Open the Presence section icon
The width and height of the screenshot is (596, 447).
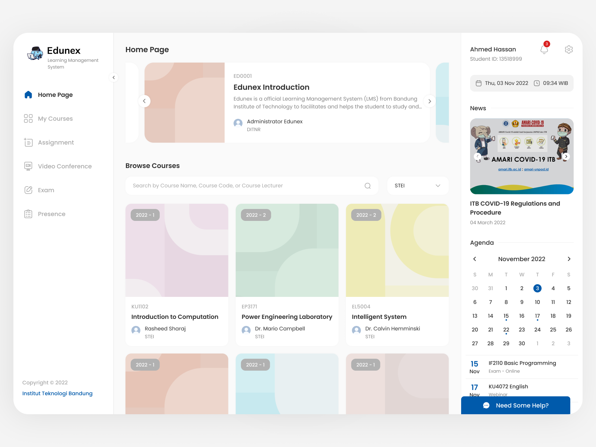pos(28,214)
